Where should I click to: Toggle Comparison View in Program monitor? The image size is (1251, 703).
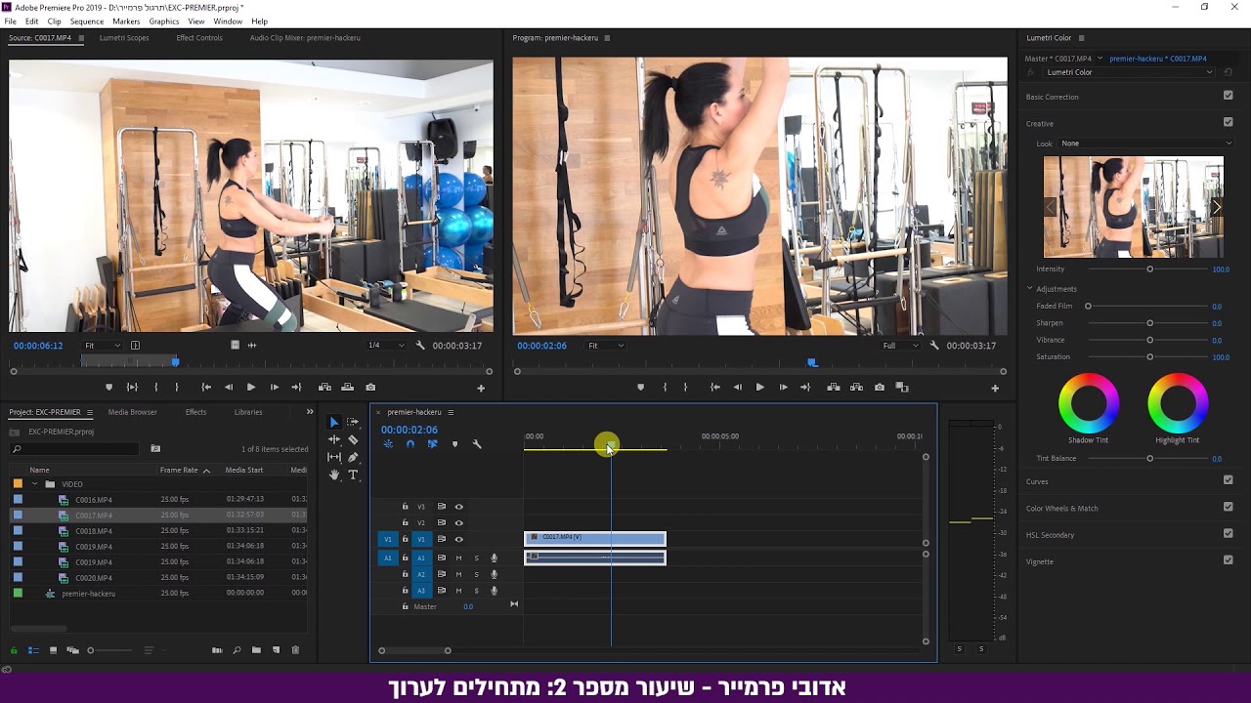pos(902,388)
